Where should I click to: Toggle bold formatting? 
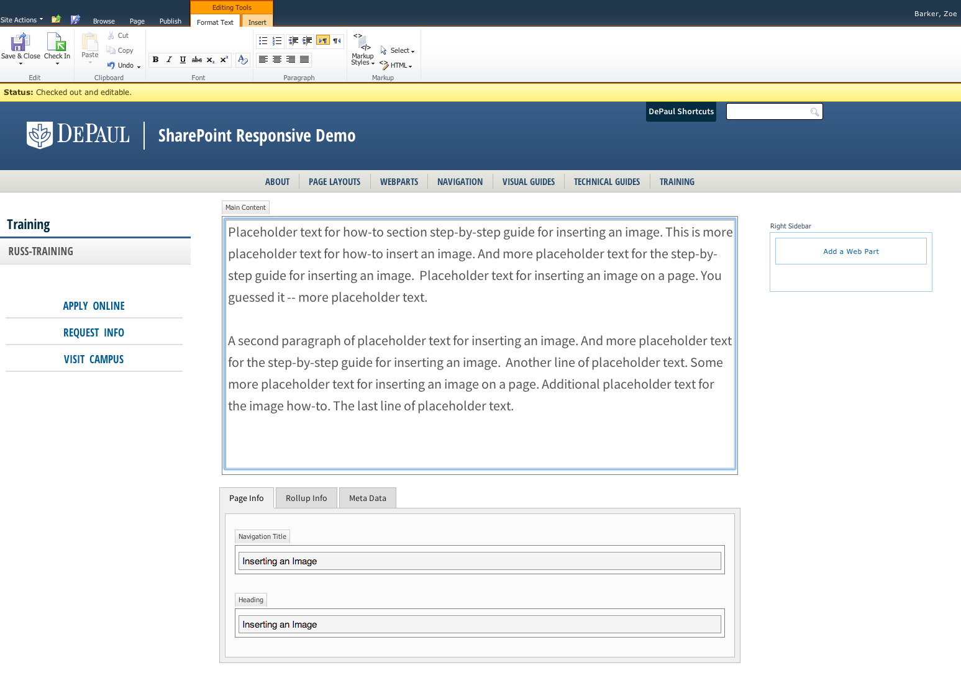coord(155,60)
